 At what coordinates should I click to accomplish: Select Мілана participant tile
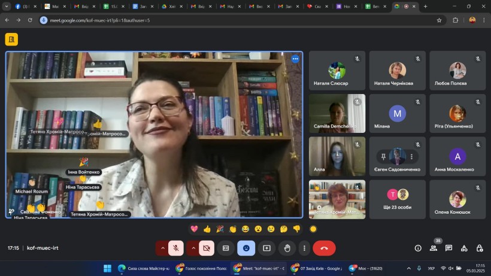pos(398,113)
